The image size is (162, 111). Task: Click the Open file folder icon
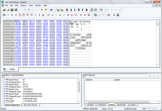tap(4, 10)
